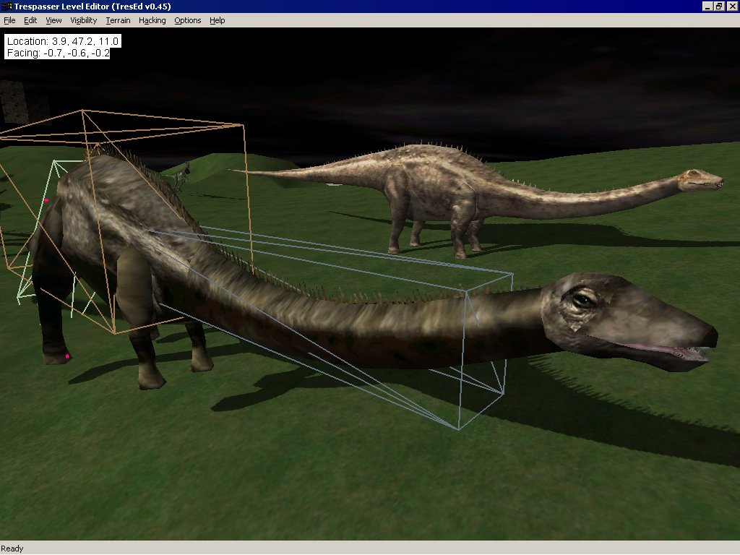Open the Terrain menu
The image size is (740, 555).
click(118, 20)
